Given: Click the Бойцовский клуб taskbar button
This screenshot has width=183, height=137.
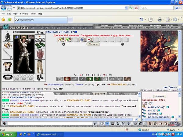Looking at the screenshot, I should (x=49, y=135).
